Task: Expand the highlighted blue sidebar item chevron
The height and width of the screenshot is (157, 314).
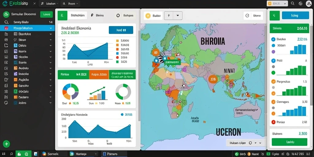Action: tap(51, 28)
